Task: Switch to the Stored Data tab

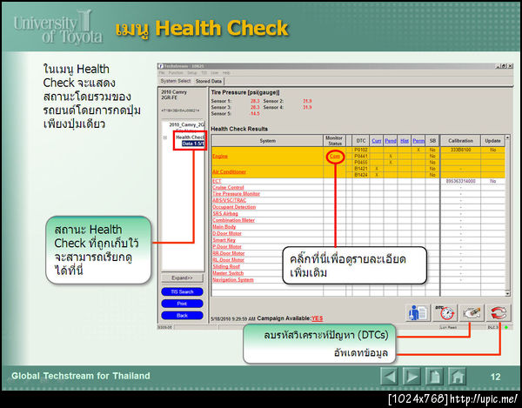Action: [x=209, y=81]
